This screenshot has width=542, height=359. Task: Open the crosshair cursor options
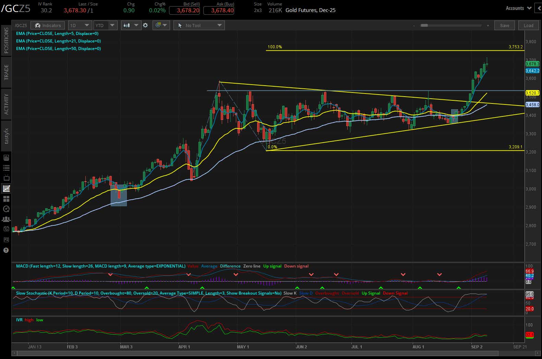coord(161,25)
